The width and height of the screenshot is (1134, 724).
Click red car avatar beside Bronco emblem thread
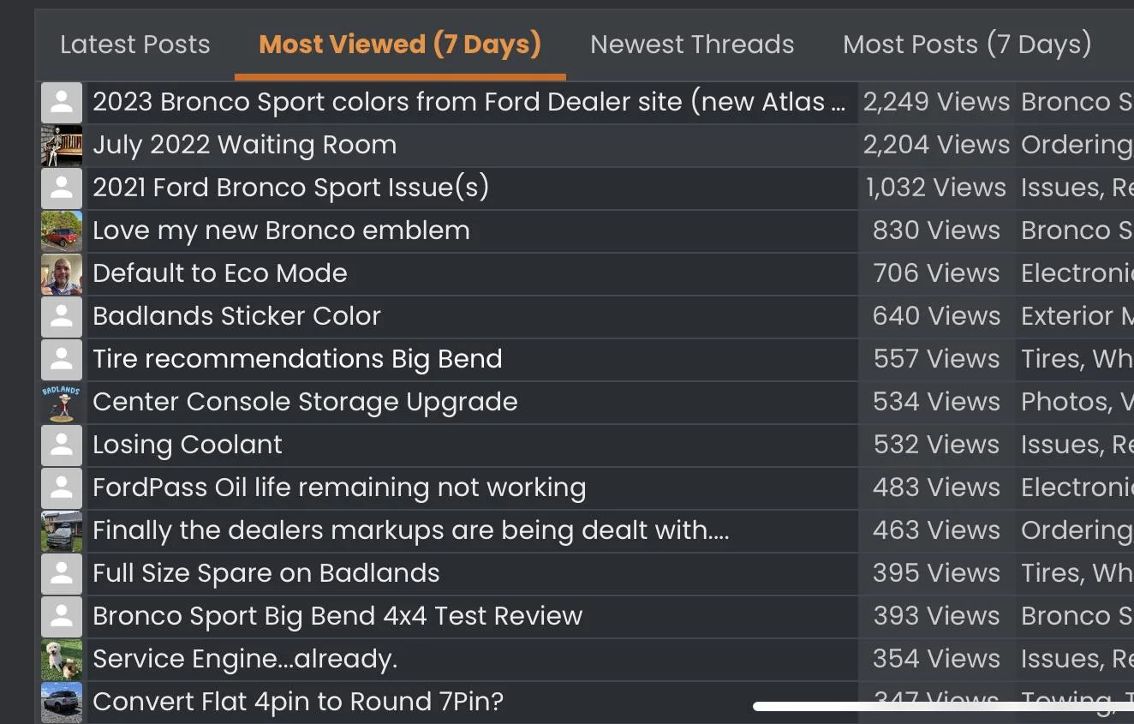click(x=62, y=231)
